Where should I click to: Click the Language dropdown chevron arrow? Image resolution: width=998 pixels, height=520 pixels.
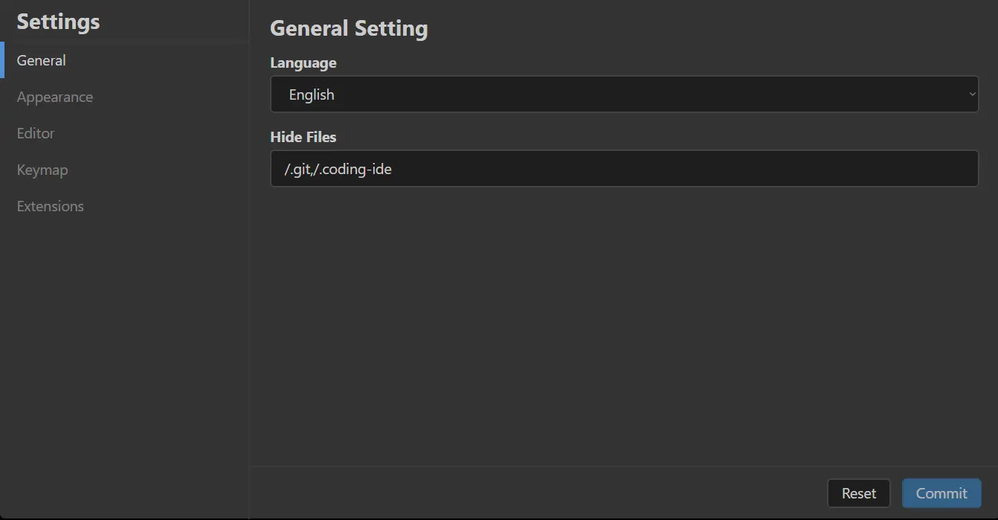(972, 94)
